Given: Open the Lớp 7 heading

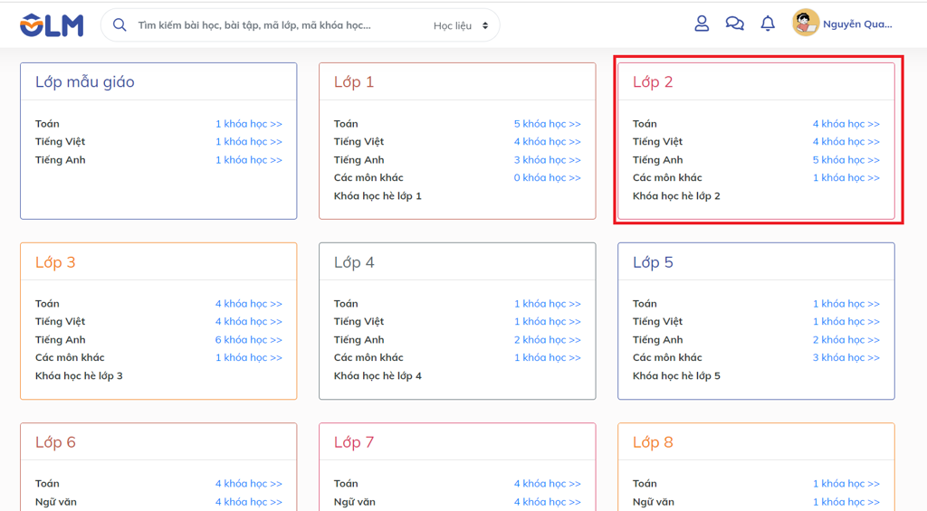Looking at the screenshot, I should point(354,442).
